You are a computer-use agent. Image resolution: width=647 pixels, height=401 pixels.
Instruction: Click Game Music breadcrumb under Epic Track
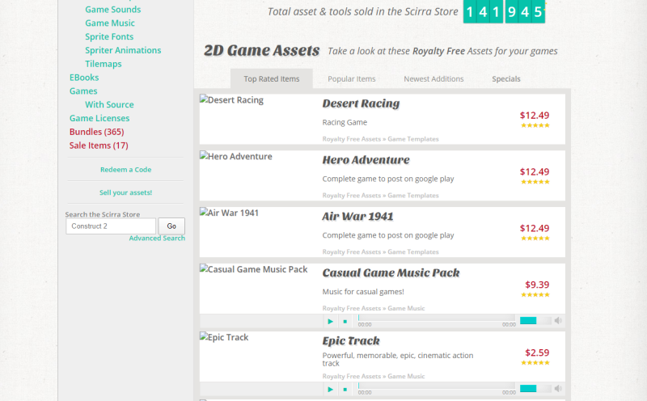tap(406, 377)
